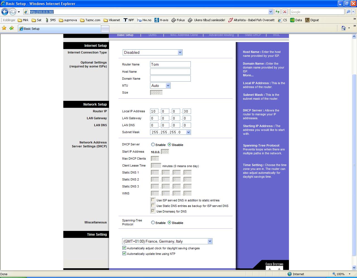Open the Home button dropdown arrow
The image size is (357, 278).
click(349, 28)
